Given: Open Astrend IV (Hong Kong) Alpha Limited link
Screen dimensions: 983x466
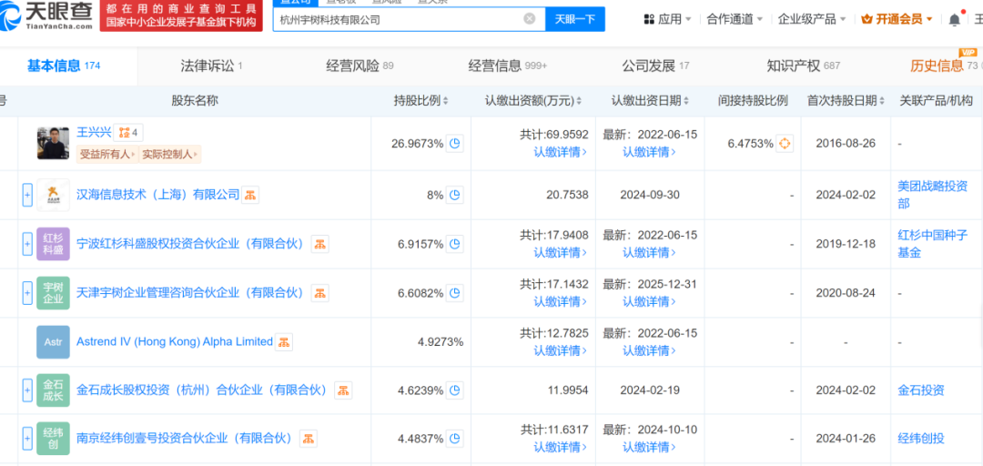Looking at the screenshot, I should tap(174, 342).
